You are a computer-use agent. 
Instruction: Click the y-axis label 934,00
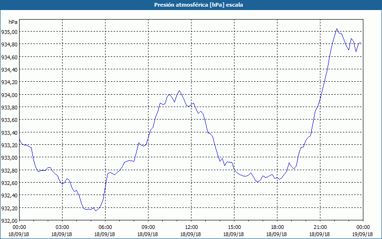click(x=9, y=95)
